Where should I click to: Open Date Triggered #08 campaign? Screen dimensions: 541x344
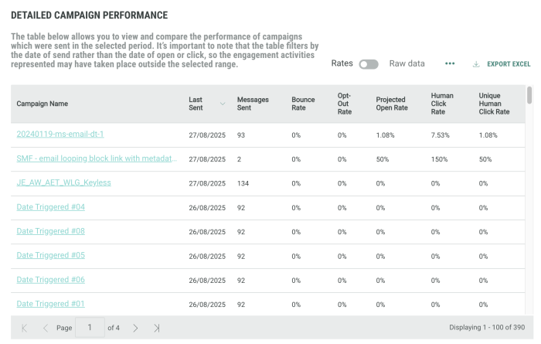pos(51,231)
